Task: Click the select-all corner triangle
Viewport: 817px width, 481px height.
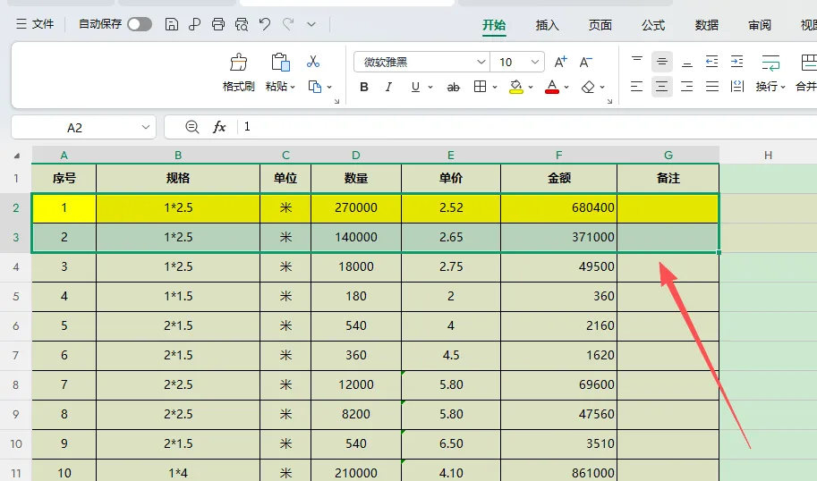Action: (x=17, y=156)
